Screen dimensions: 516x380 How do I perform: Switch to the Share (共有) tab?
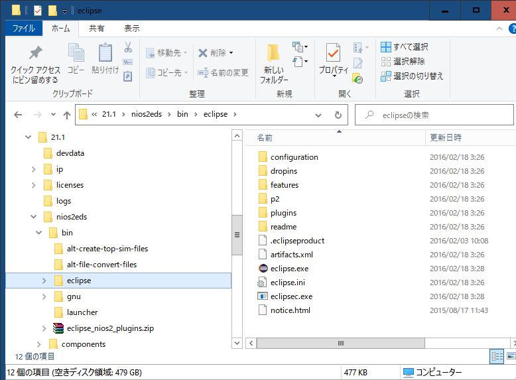pyautogui.click(x=96, y=29)
